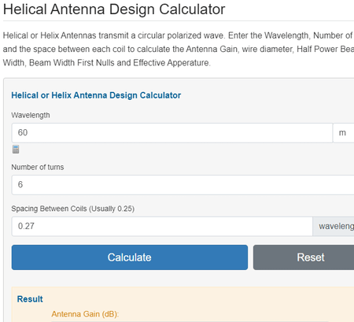
Task: Open the wavelength unit dropdown showing m
Action: pyautogui.click(x=344, y=133)
